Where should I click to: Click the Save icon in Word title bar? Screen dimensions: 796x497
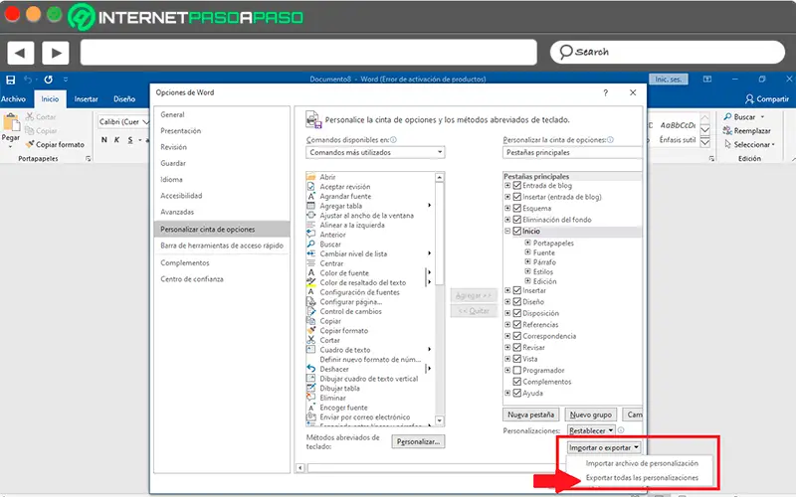click(10, 80)
